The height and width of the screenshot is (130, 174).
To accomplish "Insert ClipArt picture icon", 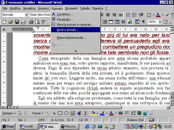I will tap(85, 113).
